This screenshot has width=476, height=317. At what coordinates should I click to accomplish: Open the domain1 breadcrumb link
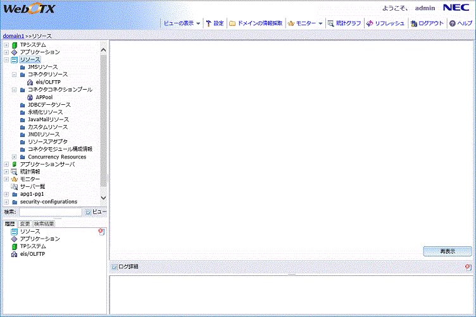click(13, 36)
